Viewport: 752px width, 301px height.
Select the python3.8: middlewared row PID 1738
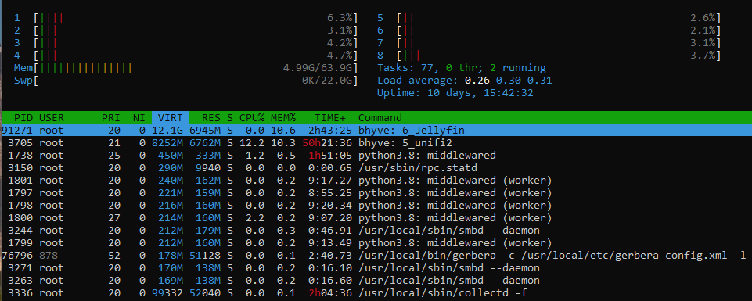click(376, 156)
